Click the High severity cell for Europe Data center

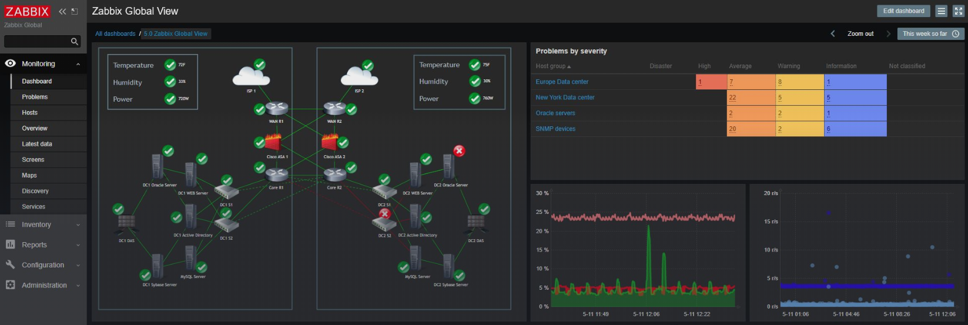click(711, 82)
